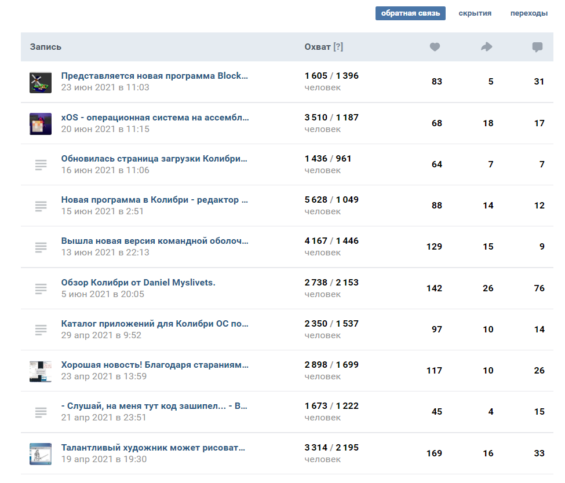The image size is (565, 483).
Task: Switch to the обратная связь tab
Action: 410,13
